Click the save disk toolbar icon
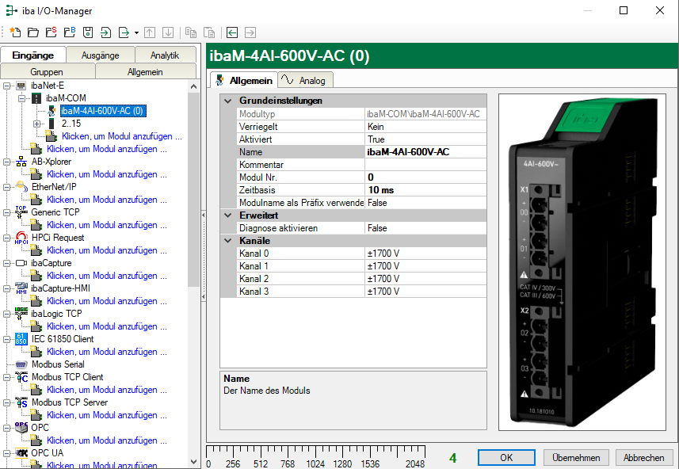This screenshot has width=679, height=469. pyautogui.click(x=87, y=32)
